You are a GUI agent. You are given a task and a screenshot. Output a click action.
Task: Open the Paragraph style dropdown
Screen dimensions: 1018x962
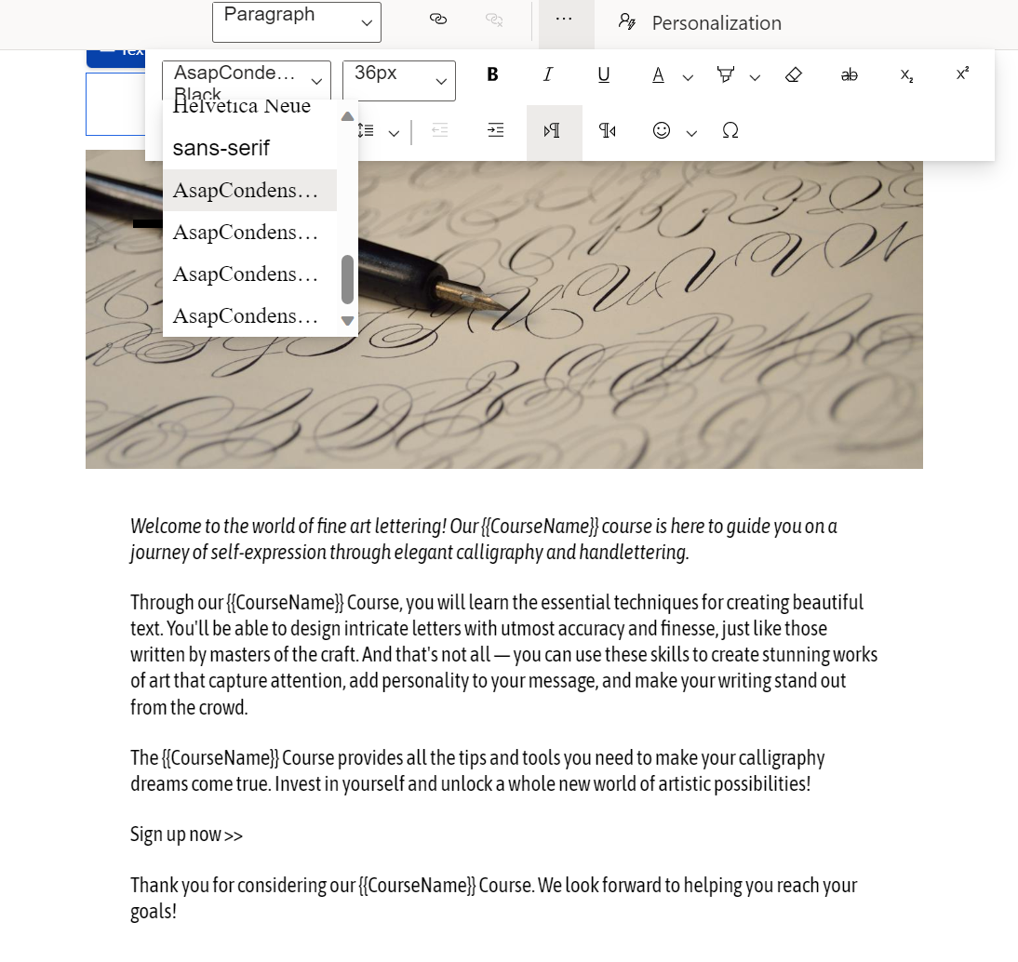pyautogui.click(x=296, y=22)
